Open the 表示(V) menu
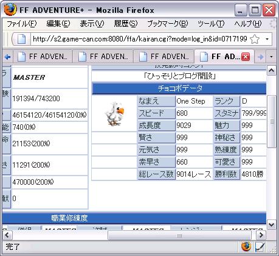 pyautogui.click(x=92, y=24)
